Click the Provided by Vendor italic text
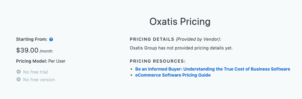The height and width of the screenshot is (99, 302). pos(199,39)
